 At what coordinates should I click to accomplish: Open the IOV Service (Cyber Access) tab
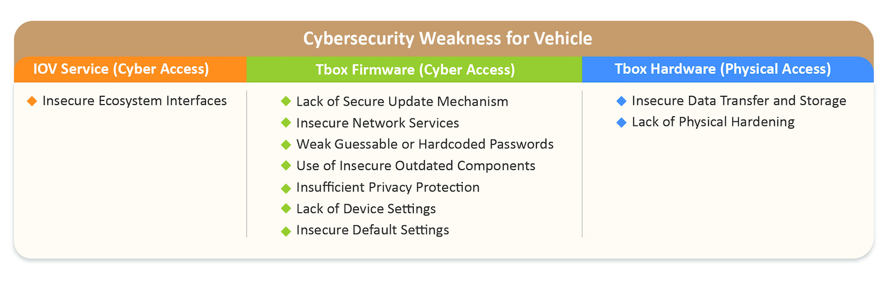pos(121,69)
